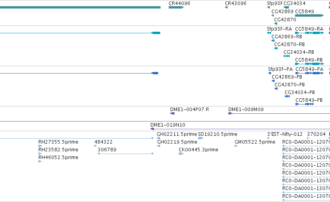Open feature 306789 label
Screen dimensions: 330x202
(x=107, y=150)
